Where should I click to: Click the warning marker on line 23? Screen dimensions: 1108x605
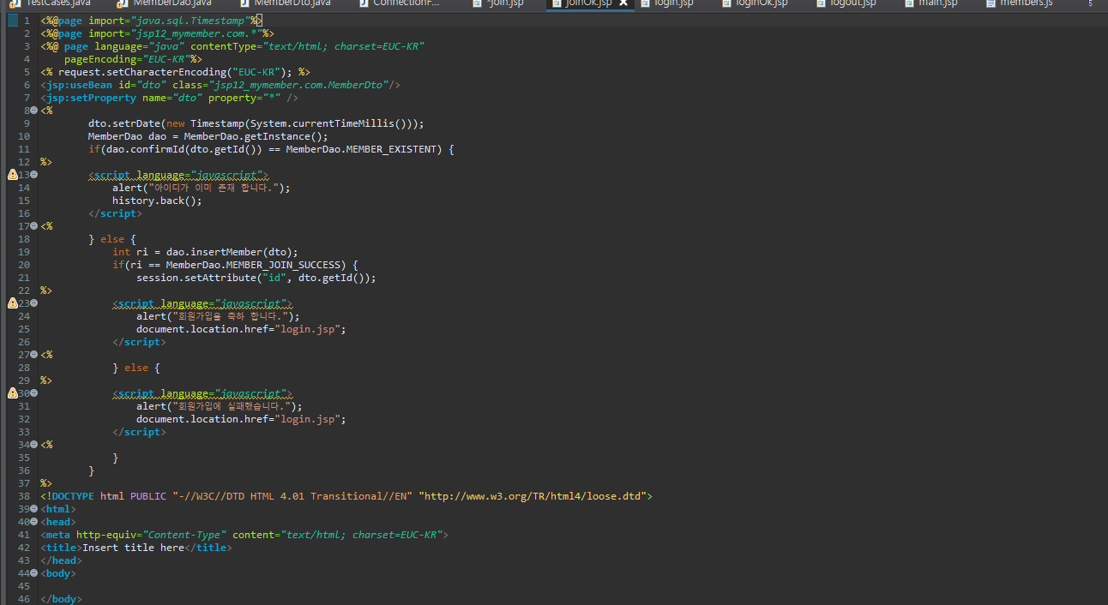click(12, 303)
